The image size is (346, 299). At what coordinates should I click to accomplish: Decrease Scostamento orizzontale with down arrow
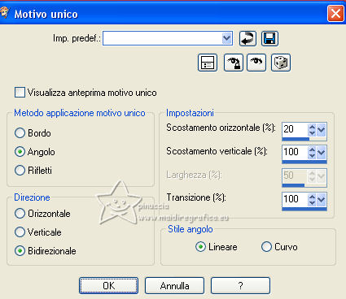[x=312, y=133]
